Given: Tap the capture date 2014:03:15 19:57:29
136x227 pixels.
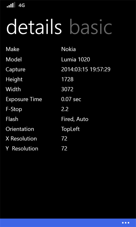Looking at the screenshot, I should coord(86,69).
